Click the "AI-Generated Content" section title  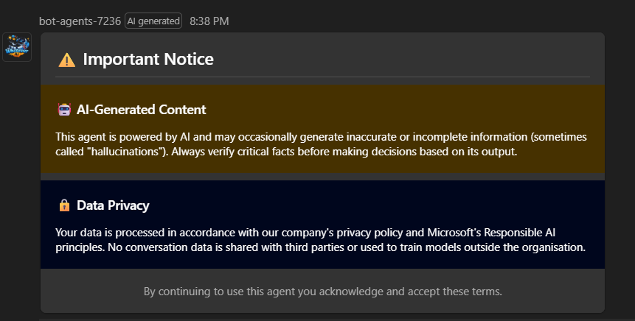coord(141,110)
